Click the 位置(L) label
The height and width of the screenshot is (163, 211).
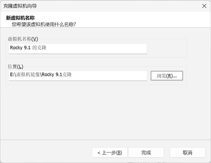[x=16, y=67]
